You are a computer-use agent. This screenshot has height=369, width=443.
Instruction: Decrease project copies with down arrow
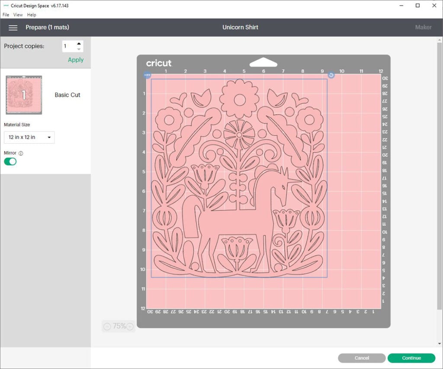pos(79,49)
